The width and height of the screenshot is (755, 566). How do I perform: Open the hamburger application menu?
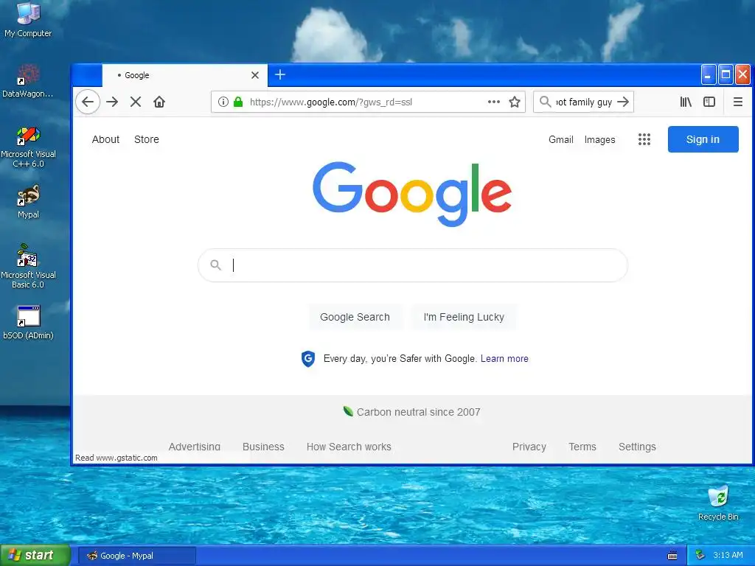click(737, 102)
